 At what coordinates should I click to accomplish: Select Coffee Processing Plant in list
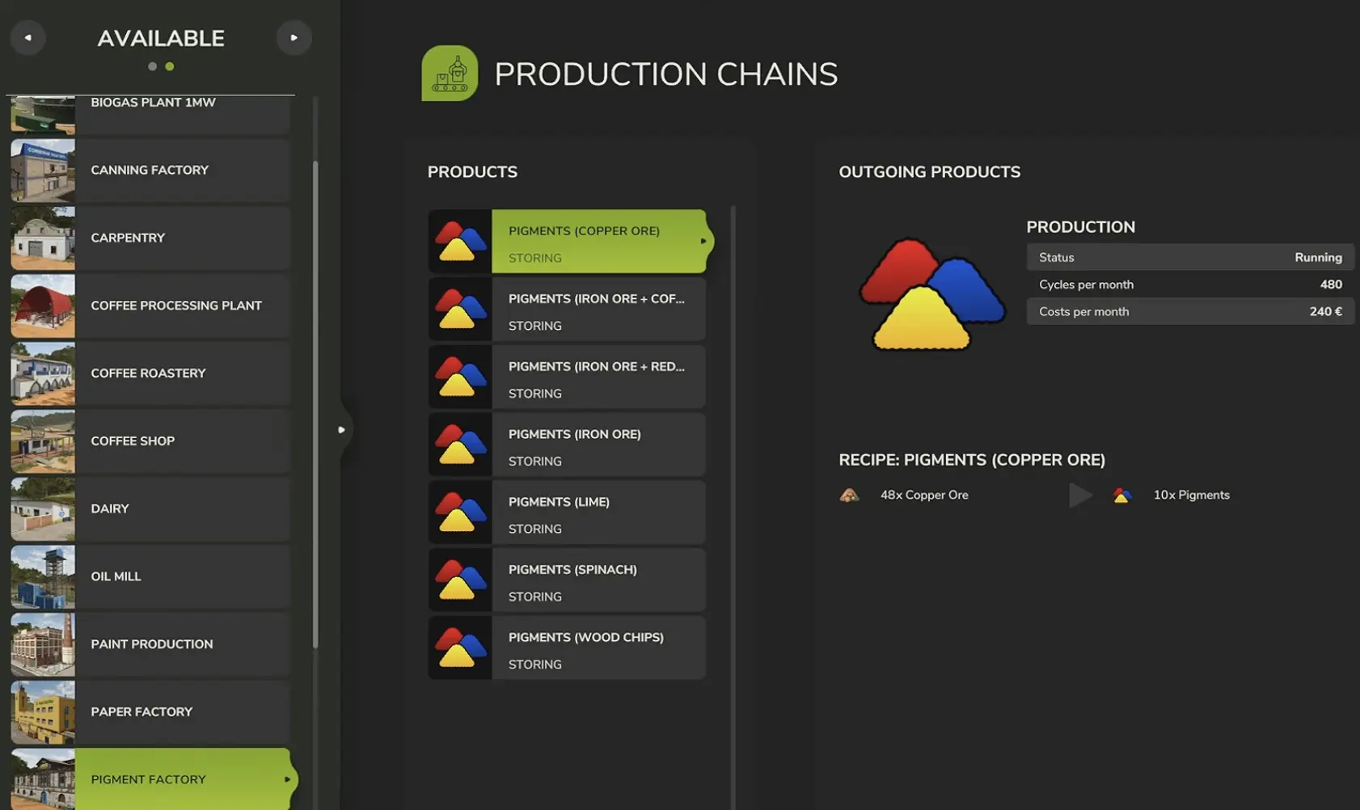tap(150, 306)
